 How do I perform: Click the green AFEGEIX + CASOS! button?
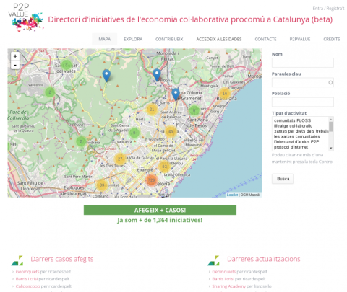160,210
